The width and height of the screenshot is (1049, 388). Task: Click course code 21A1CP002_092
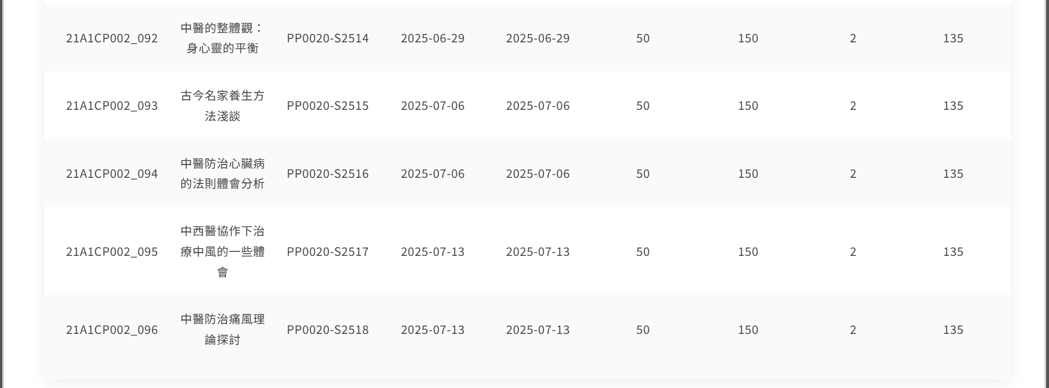click(112, 38)
